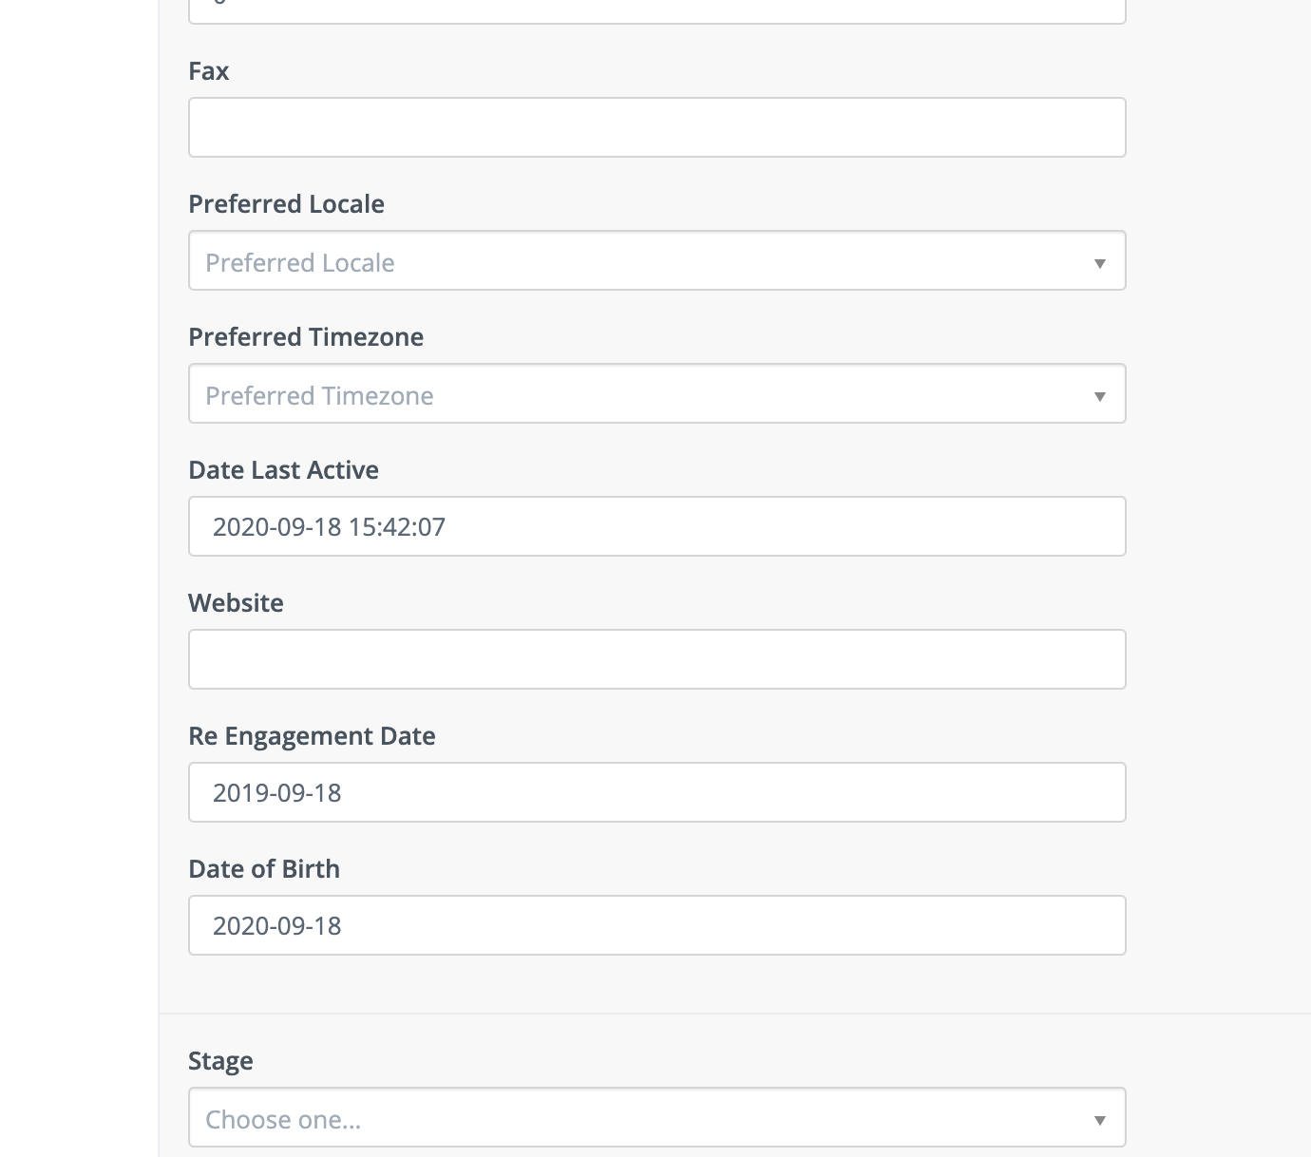Select the date 2019-09-18 in Re Engagement Date
The width and height of the screenshot is (1311, 1157).
click(276, 791)
